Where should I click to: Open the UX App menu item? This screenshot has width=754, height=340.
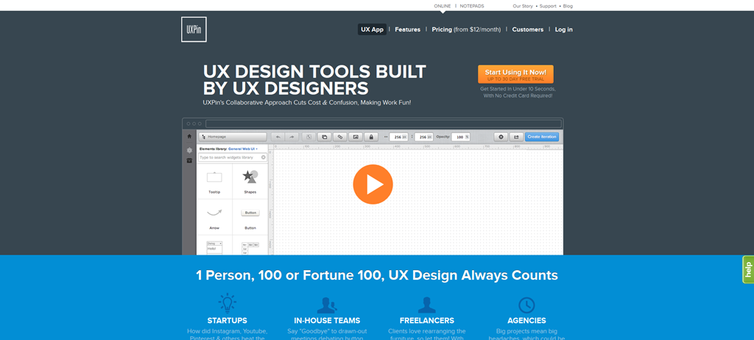[x=372, y=29]
